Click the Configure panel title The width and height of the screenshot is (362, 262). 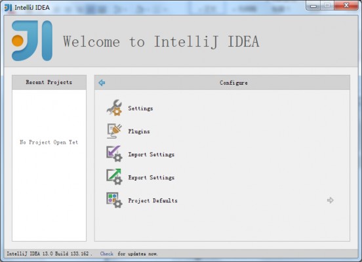233,83
